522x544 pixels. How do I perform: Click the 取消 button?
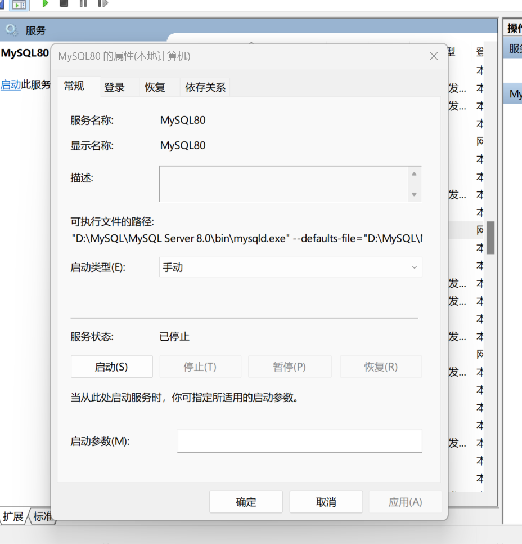326,502
